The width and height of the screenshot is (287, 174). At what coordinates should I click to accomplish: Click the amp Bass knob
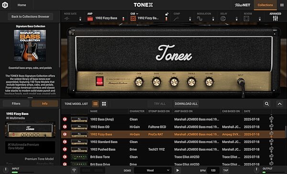(x=156, y=82)
